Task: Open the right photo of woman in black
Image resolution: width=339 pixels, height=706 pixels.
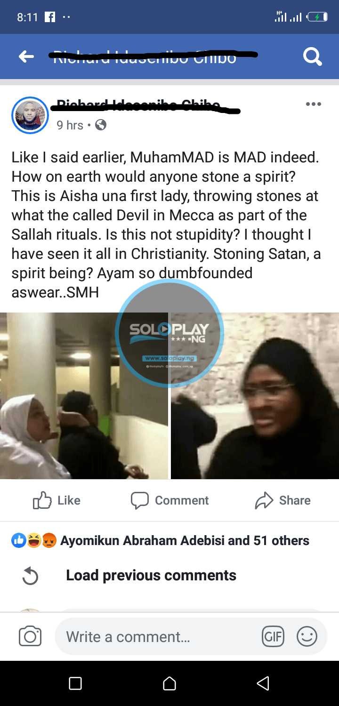Action: 255,396
